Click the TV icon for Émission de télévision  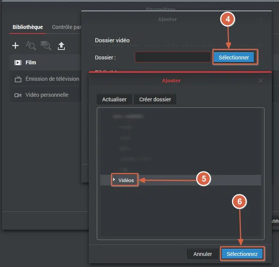pyautogui.click(x=18, y=79)
